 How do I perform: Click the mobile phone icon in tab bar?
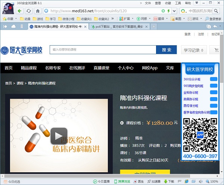[x=22, y=27]
